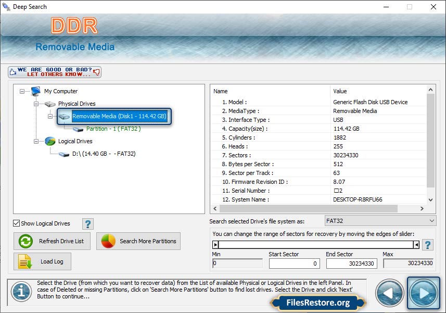The height and width of the screenshot is (313, 446).
Task: Click the Load Log button
Action: click(x=42, y=261)
